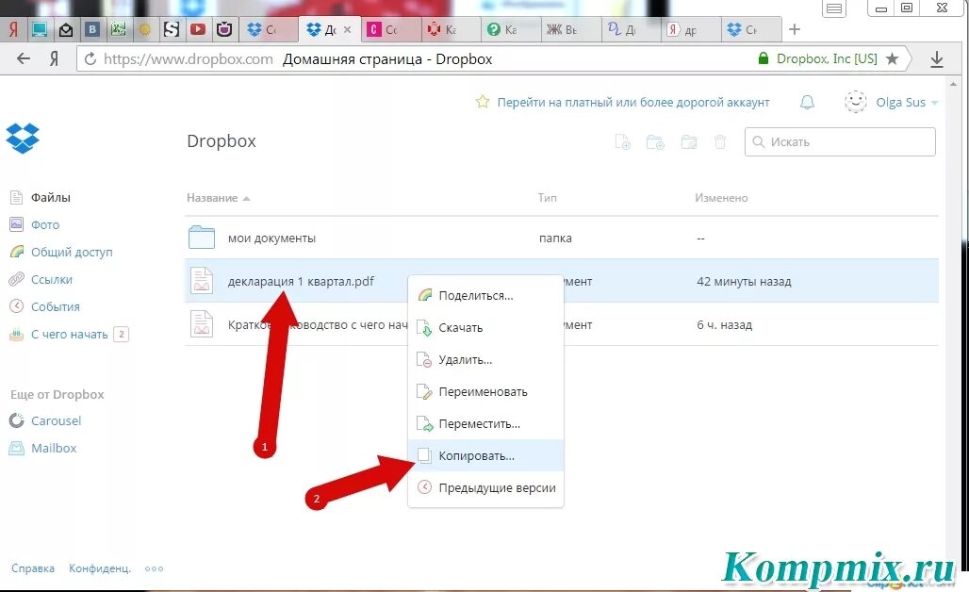Choose Поделиться in context menu
Image resolution: width=969 pixels, height=592 pixels.
pyautogui.click(x=485, y=295)
